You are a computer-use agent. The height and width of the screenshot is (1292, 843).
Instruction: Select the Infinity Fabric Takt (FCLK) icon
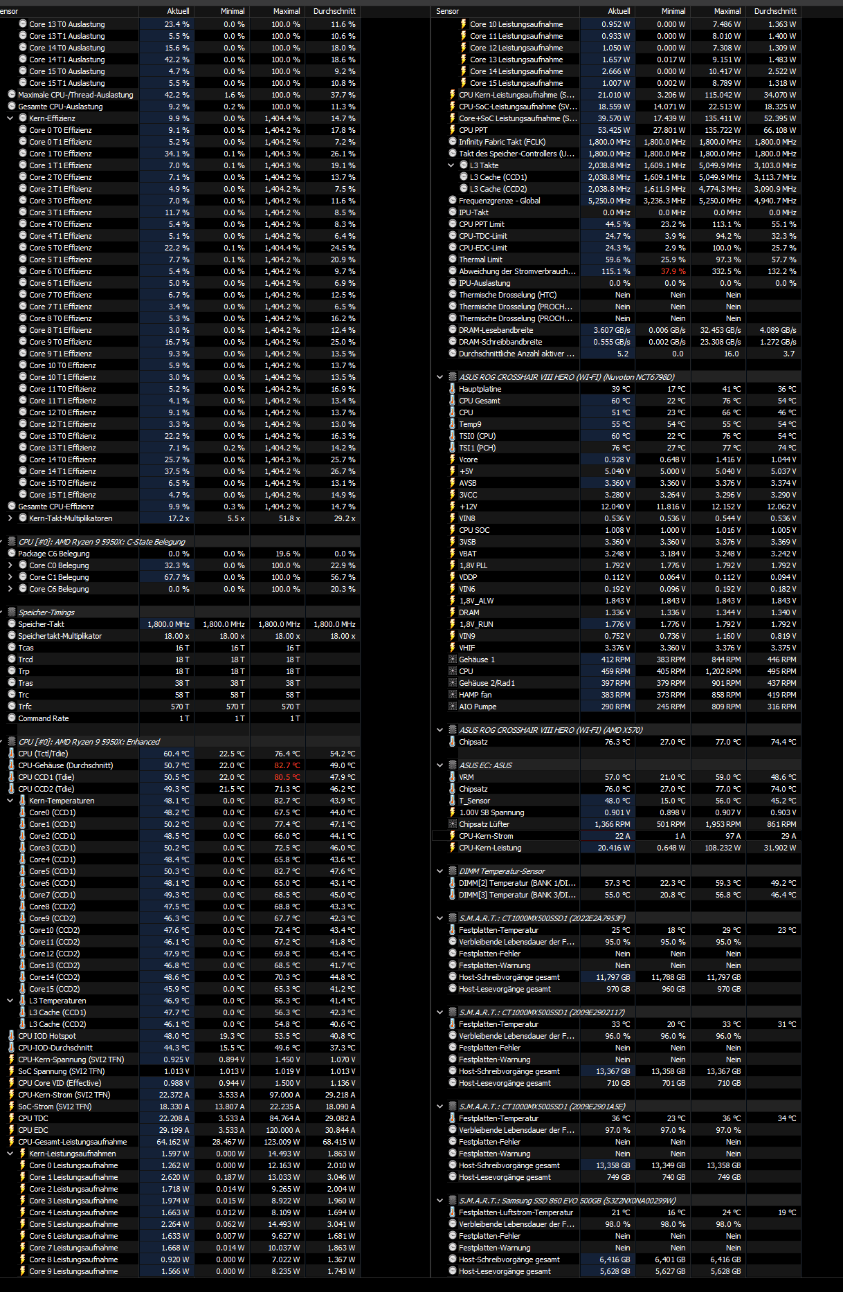tap(453, 142)
